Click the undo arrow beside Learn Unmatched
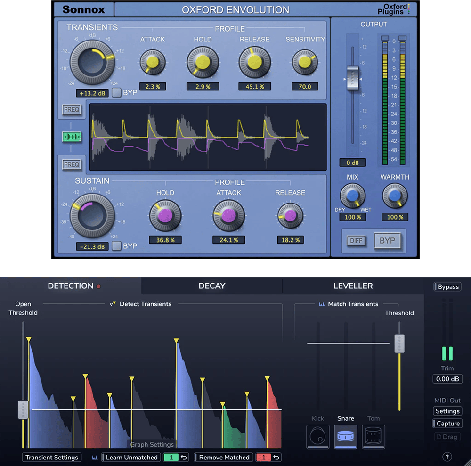 pyautogui.click(x=184, y=457)
